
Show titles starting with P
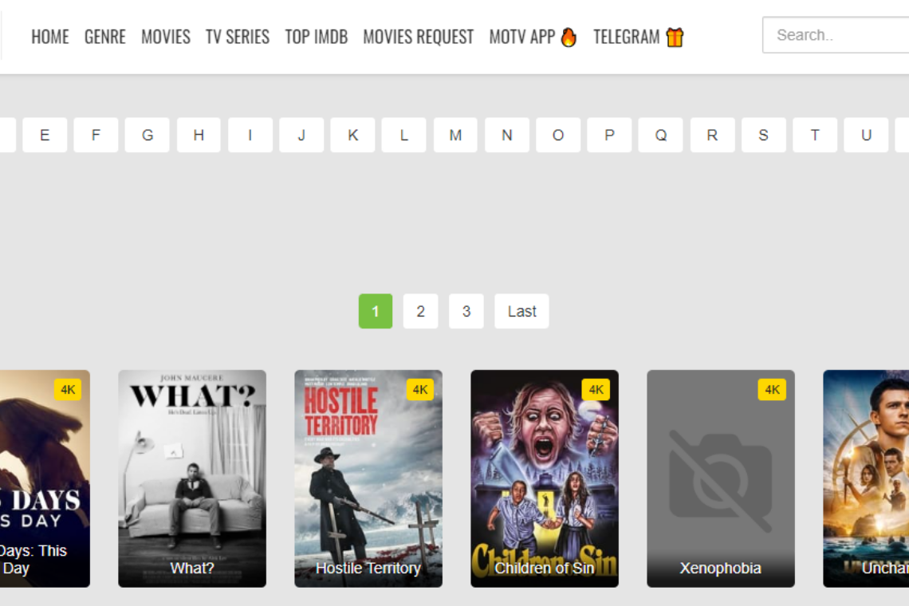[x=609, y=135]
